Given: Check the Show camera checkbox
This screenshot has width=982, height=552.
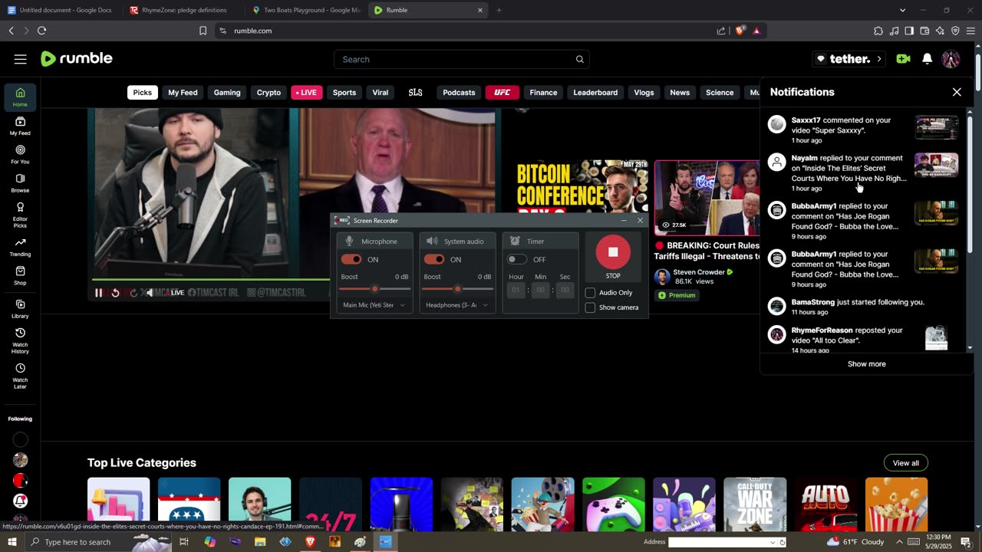Looking at the screenshot, I should pos(590,307).
